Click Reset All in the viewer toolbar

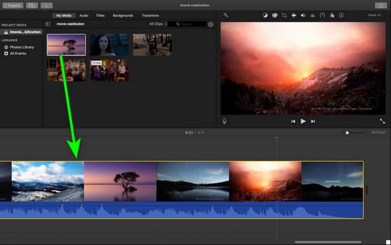(x=374, y=15)
